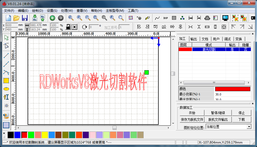The height and width of the screenshot is (147, 257).
Task: Open the 主板型号(M) menu
Action: (x=115, y=11)
